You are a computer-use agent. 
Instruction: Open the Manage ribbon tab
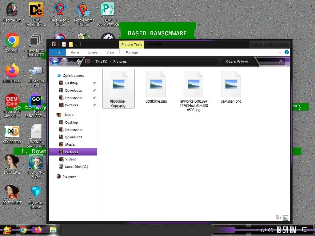point(132,52)
